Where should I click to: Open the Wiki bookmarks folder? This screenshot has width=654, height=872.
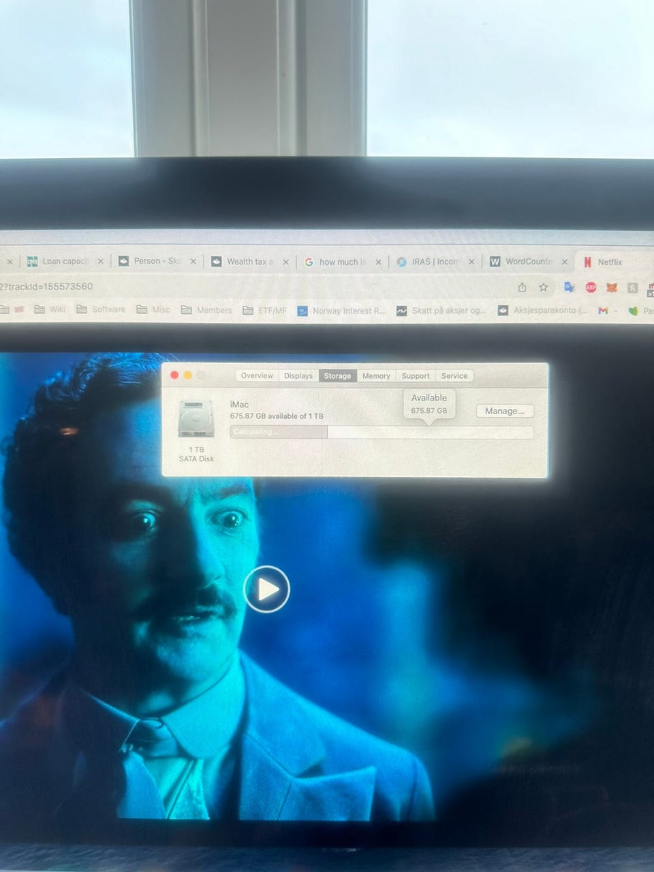50,309
